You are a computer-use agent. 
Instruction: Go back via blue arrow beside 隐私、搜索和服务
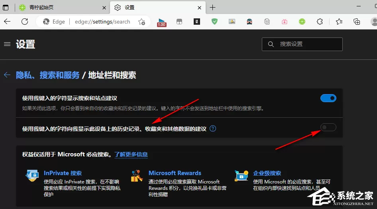pos(7,75)
